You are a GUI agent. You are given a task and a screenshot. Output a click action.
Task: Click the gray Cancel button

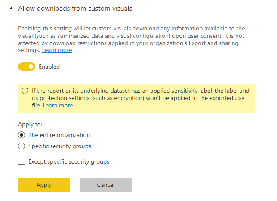click(106, 185)
